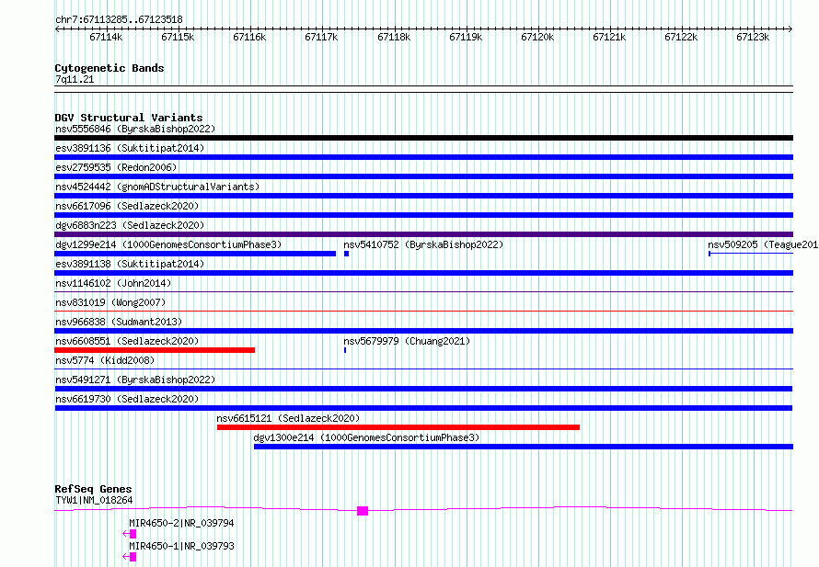Screen dimensions: 819x567
Task: Open the esv2759535 (Redon2006) variant label
Action: (x=116, y=167)
